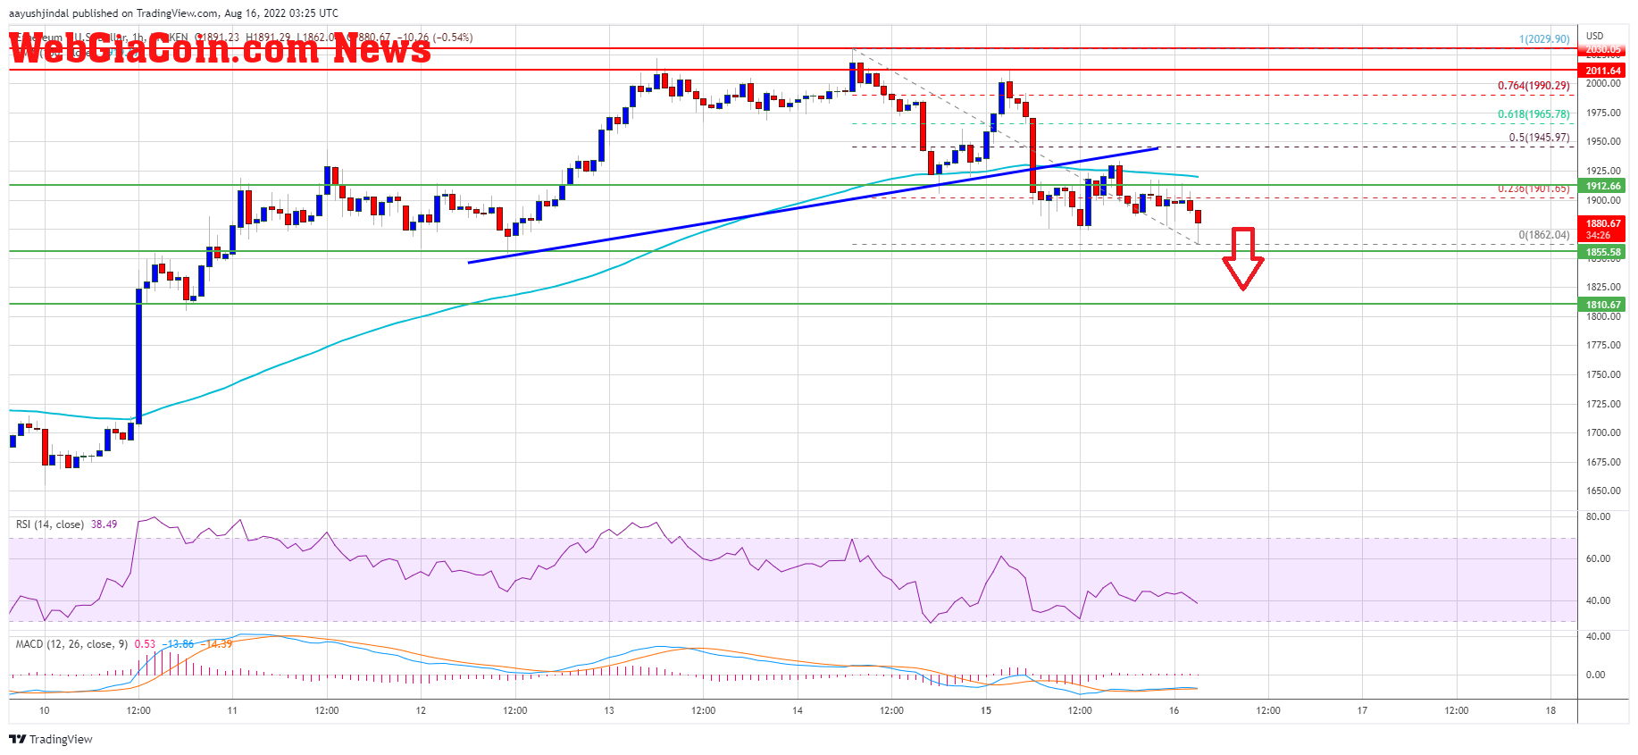Click the 1700.00 price axis tick

(x=1603, y=432)
